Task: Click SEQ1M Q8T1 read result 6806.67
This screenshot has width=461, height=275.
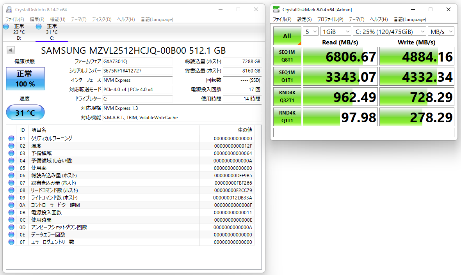Action: (340, 56)
